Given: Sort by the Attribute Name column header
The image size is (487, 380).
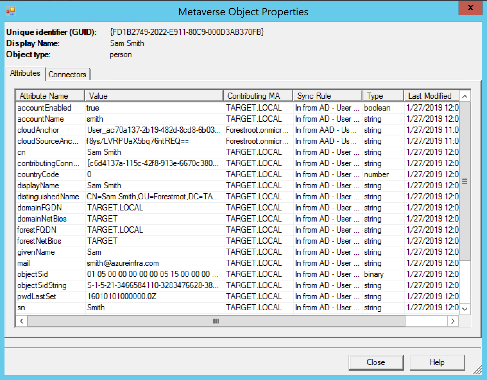Looking at the screenshot, I should (49, 96).
